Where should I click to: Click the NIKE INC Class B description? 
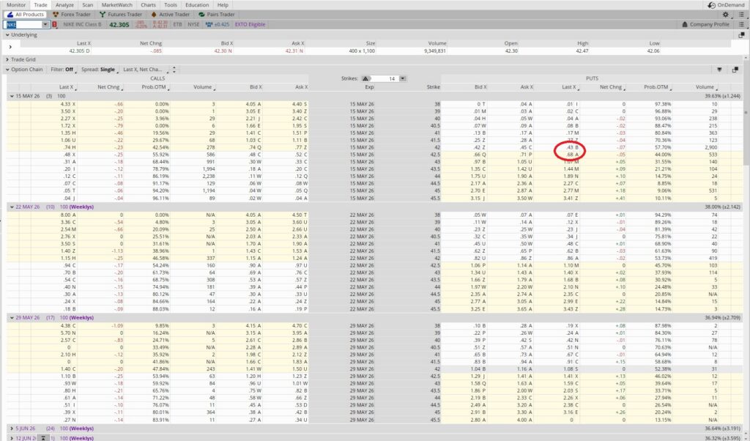point(82,24)
